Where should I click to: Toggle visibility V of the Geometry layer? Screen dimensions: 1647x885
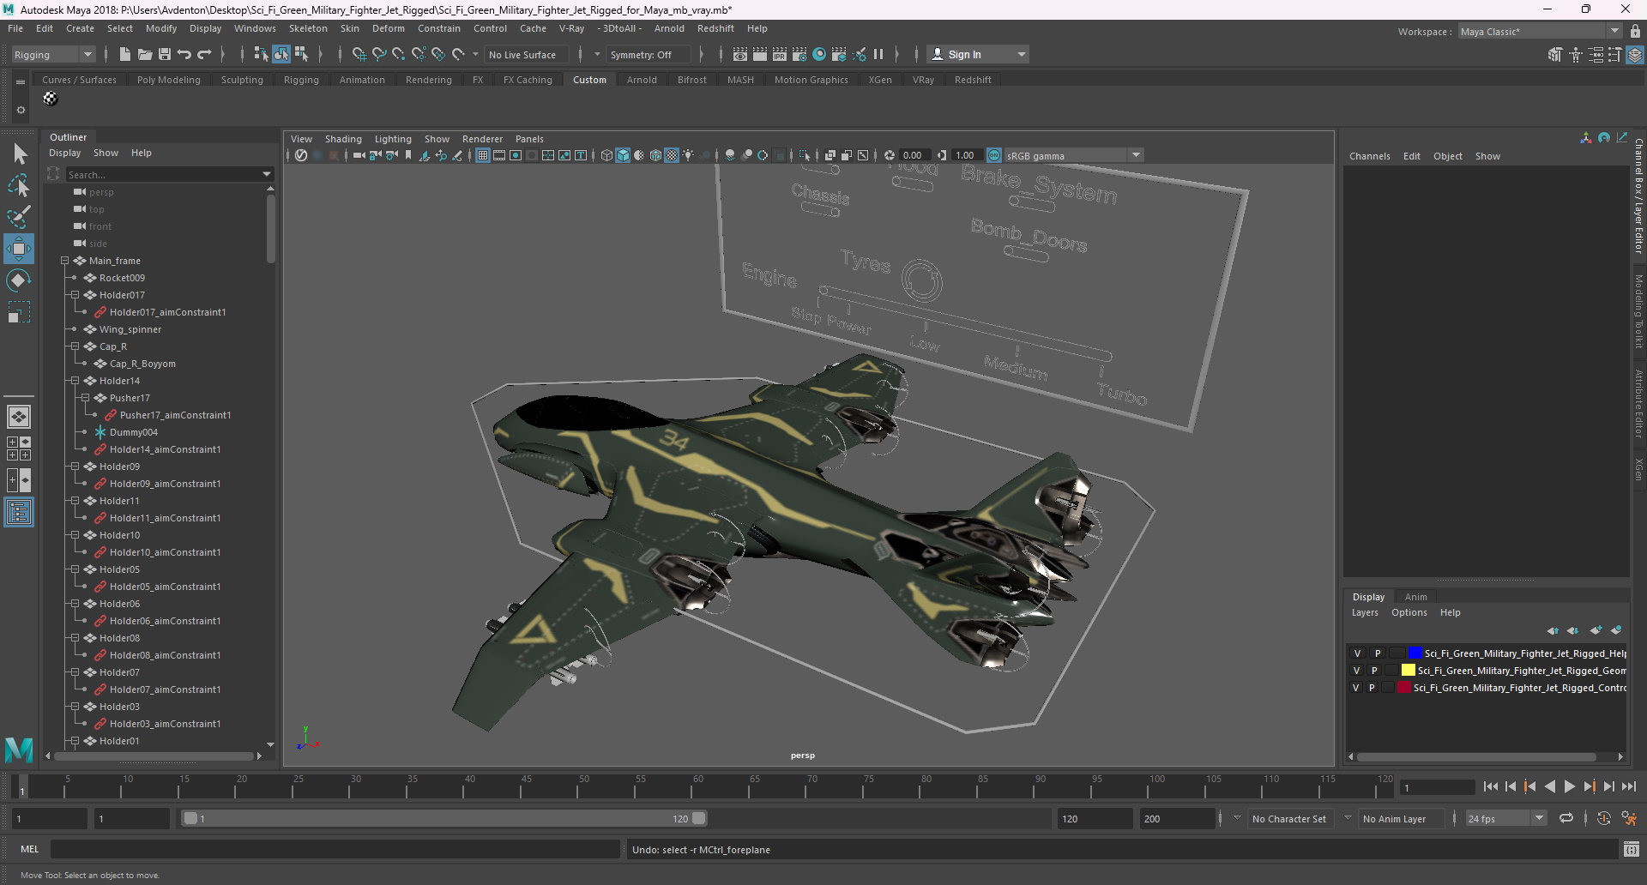click(1356, 671)
